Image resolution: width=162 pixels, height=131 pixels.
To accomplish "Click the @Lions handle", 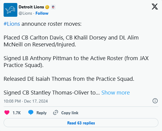I will (25, 13).
